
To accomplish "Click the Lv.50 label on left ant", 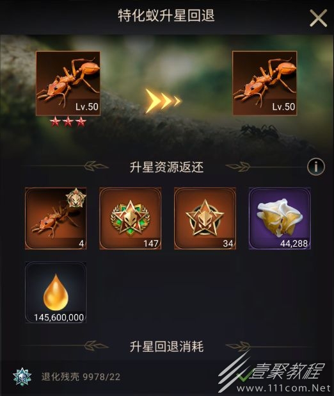I will pyautogui.click(x=87, y=106).
